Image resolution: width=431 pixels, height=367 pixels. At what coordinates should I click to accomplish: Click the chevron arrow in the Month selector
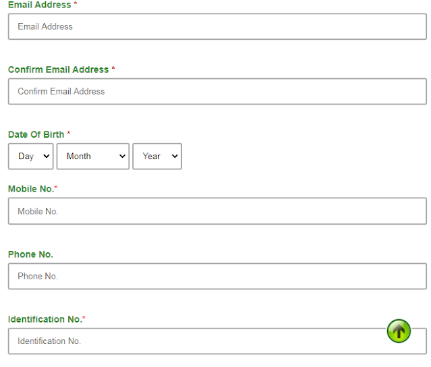(x=122, y=156)
